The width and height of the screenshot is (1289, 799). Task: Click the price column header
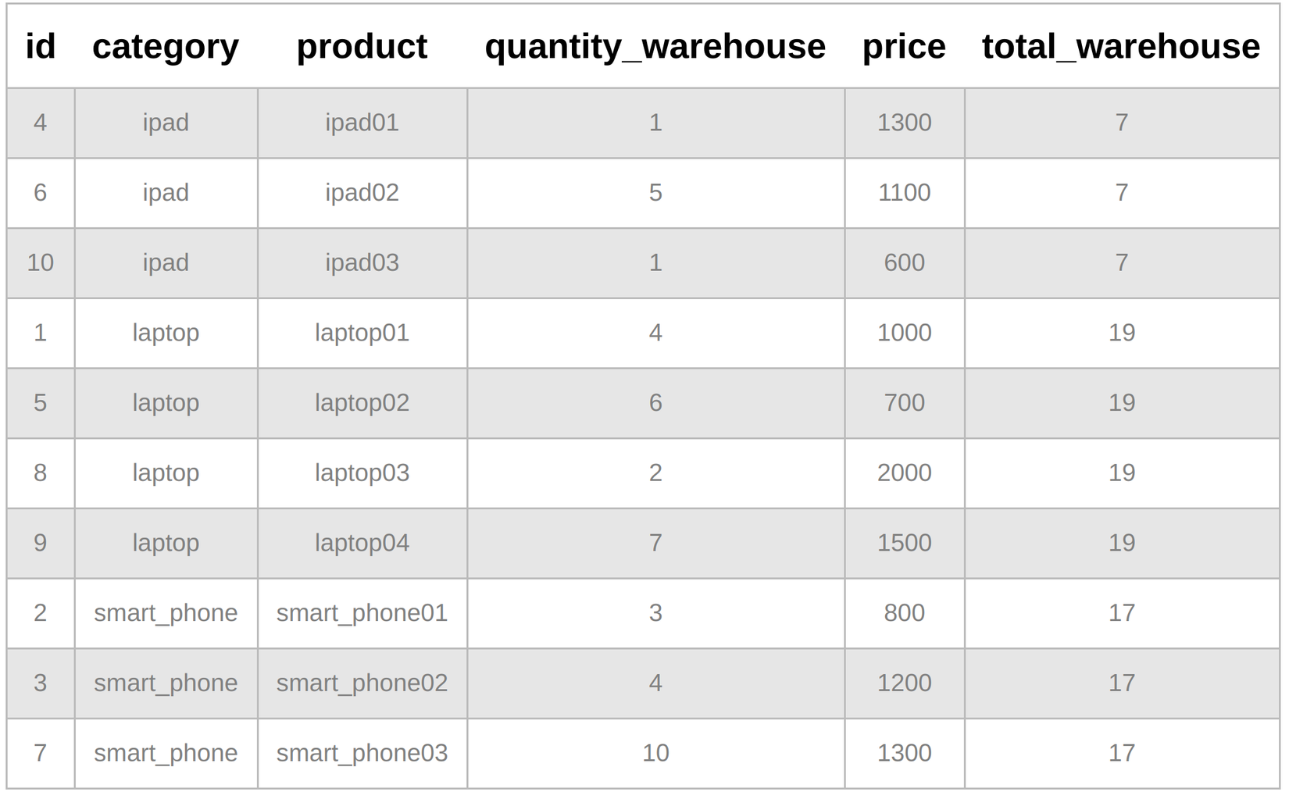point(904,47)
